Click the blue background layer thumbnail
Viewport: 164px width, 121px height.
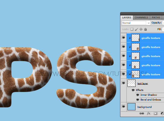(131, 107)
